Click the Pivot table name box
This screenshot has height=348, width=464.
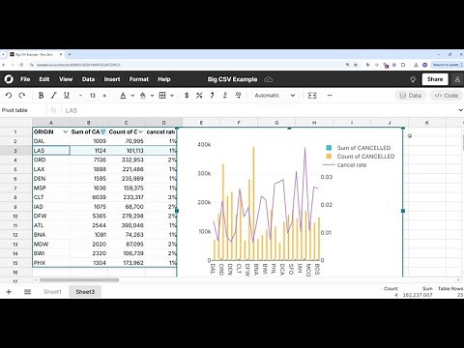22,110
